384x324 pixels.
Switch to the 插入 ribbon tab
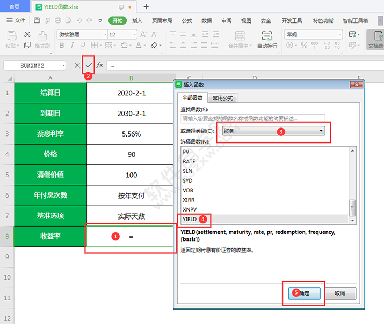[137, 21]
